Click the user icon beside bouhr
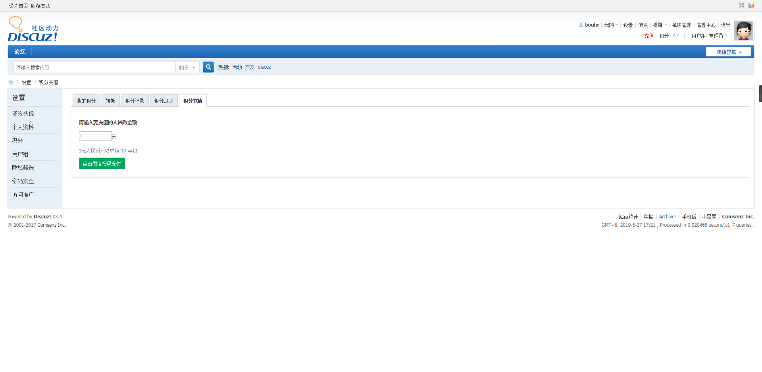 point(581,25)
